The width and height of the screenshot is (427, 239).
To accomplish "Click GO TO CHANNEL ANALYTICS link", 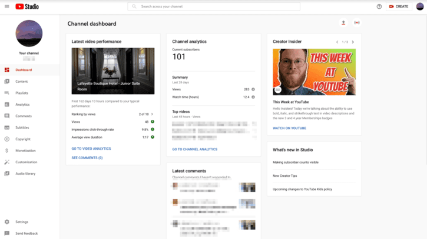I will (195, 149).
